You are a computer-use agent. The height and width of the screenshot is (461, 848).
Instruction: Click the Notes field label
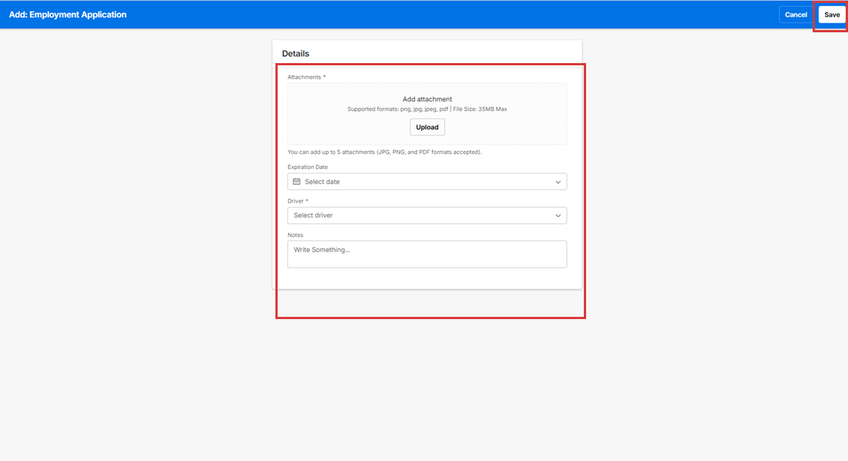click(x=295, y=235)
